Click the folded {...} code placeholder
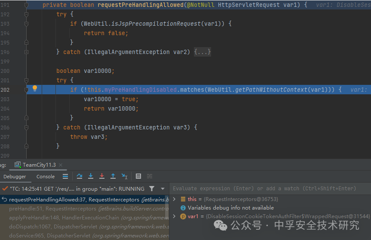This screenshot has height=240, width=371. (202, 52)
